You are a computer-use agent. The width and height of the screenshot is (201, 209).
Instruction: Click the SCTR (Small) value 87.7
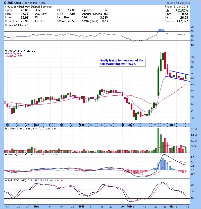(105, 21)
